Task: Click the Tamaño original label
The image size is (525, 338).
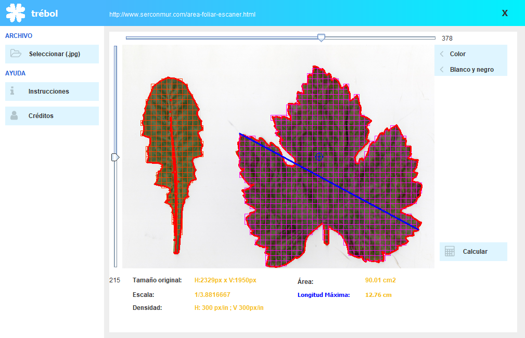Action: point(157,280)
